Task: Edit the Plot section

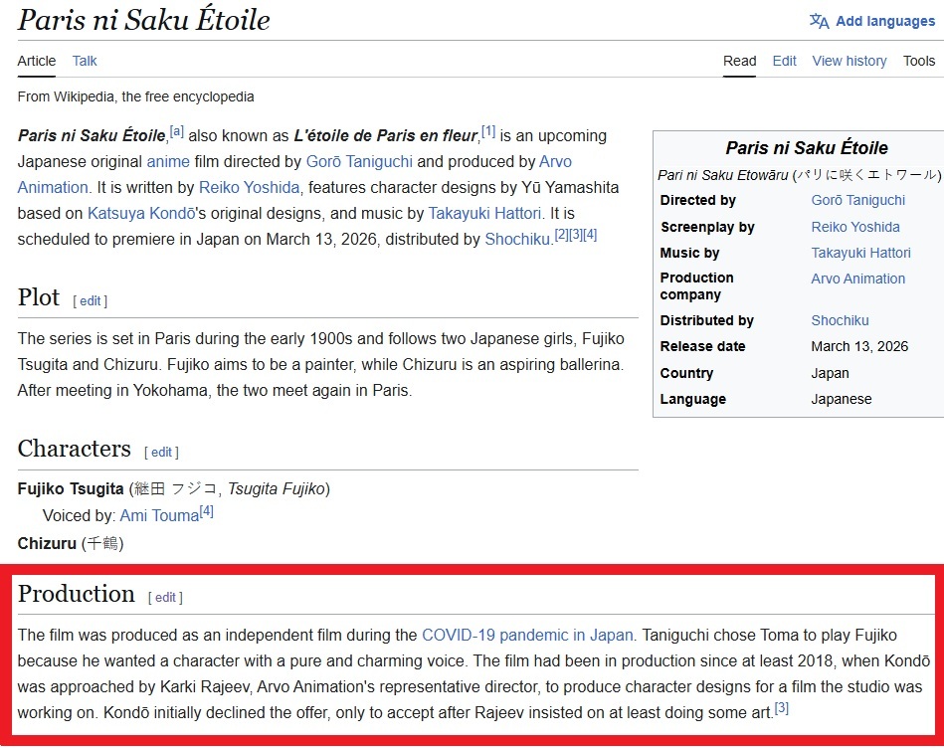Action: tap(91, 300)
